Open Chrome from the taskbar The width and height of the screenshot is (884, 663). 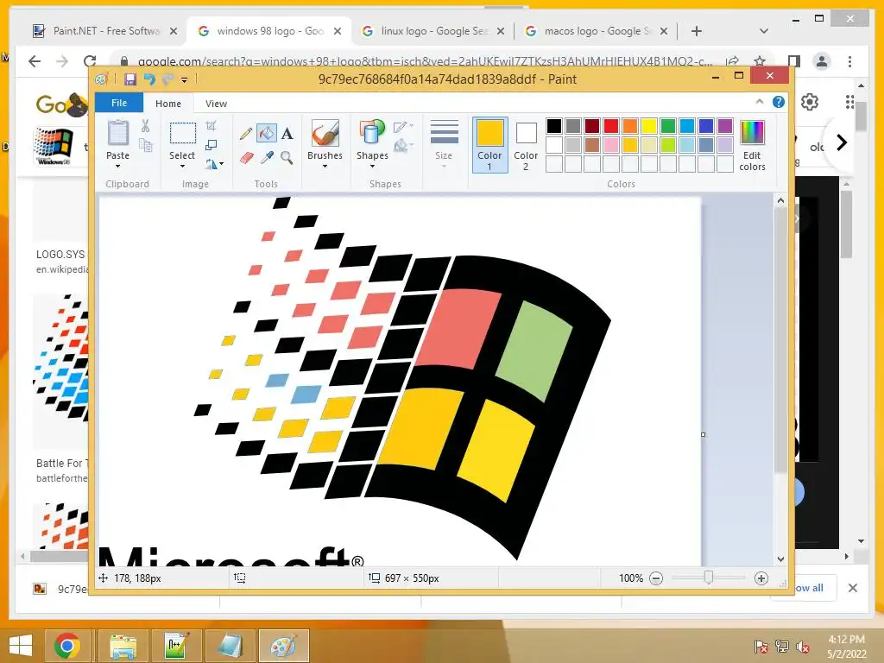(67, 646)
